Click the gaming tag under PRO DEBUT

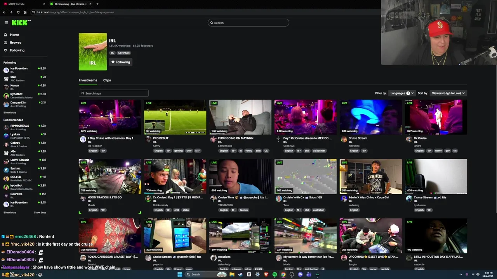(178, 151)
